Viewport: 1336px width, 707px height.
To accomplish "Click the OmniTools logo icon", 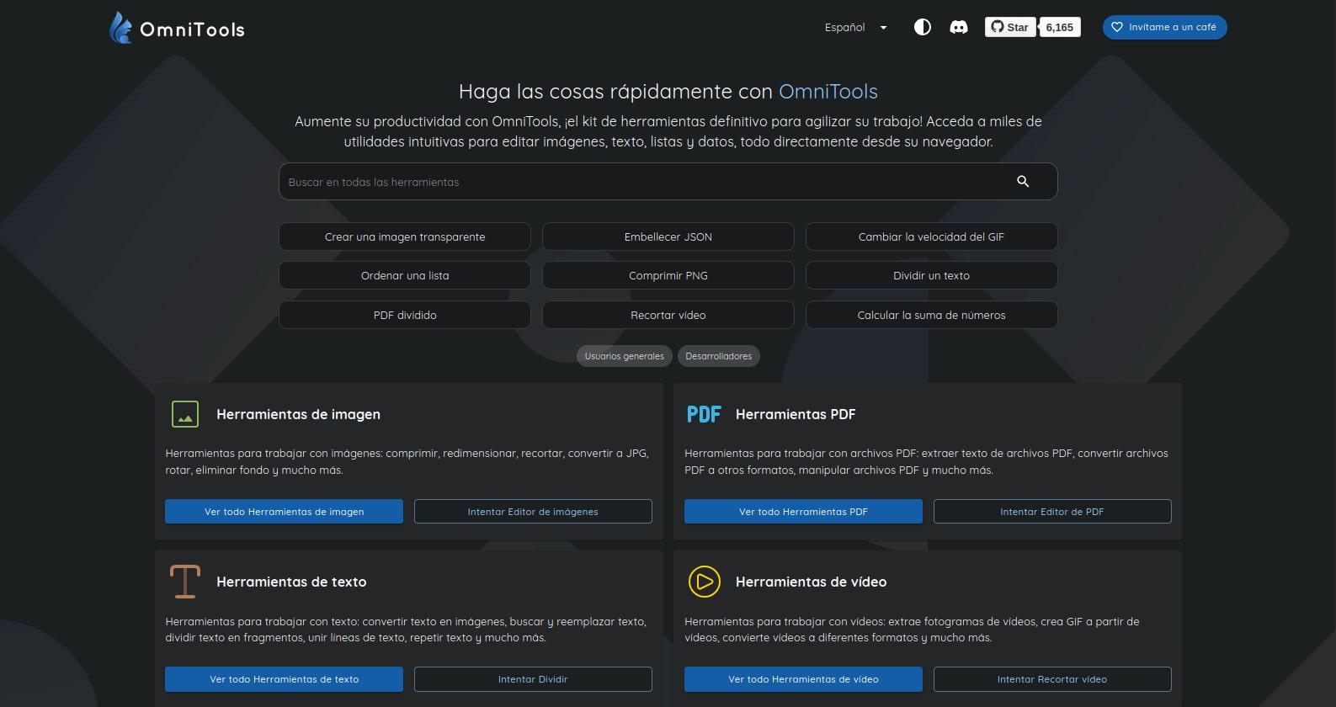I will [x=121, y=28].
